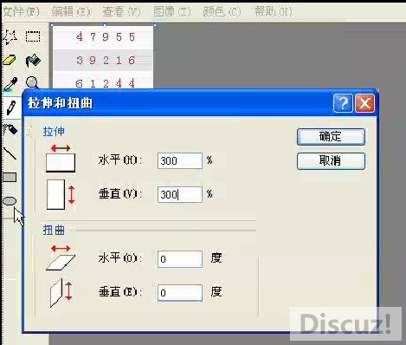Screen dimensions: 406x345
Task: Click the number row 3 9 2 1 6
Action: coord(106,61)
